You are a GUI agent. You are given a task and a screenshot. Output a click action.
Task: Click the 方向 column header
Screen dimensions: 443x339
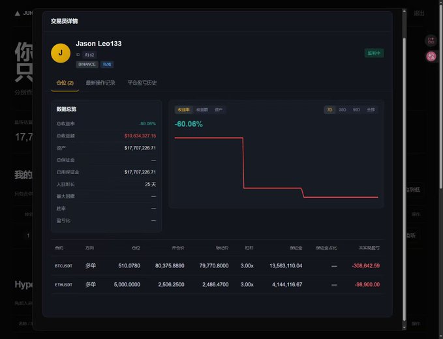[89, 248]
